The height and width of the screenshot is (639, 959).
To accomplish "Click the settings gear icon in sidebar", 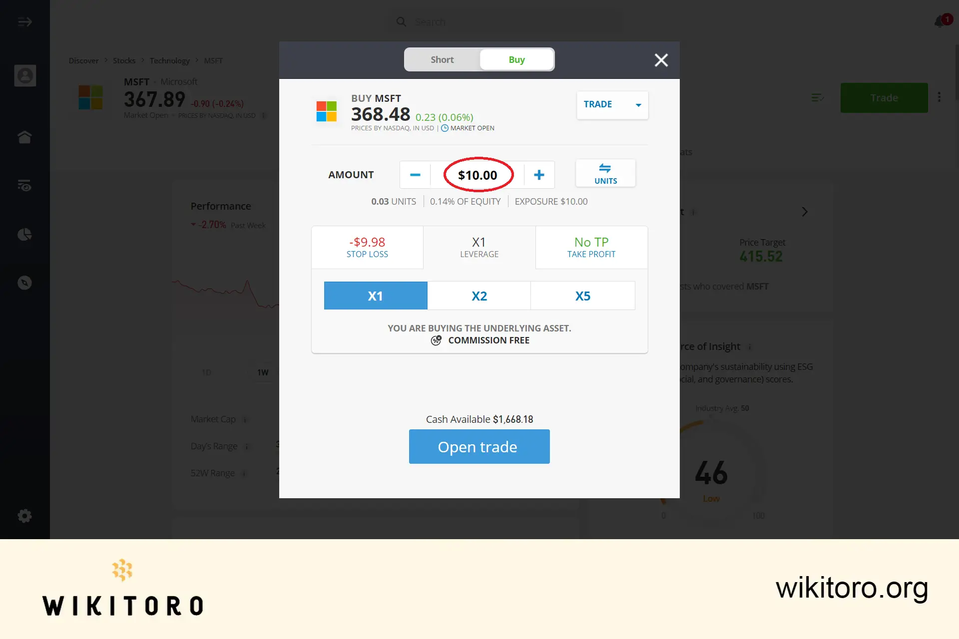I will [x=24, y=516].
